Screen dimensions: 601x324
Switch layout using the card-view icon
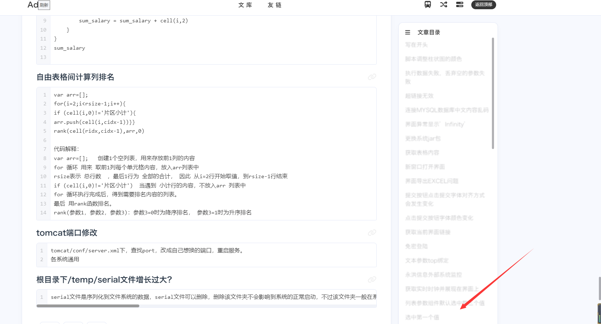point(460,5)
